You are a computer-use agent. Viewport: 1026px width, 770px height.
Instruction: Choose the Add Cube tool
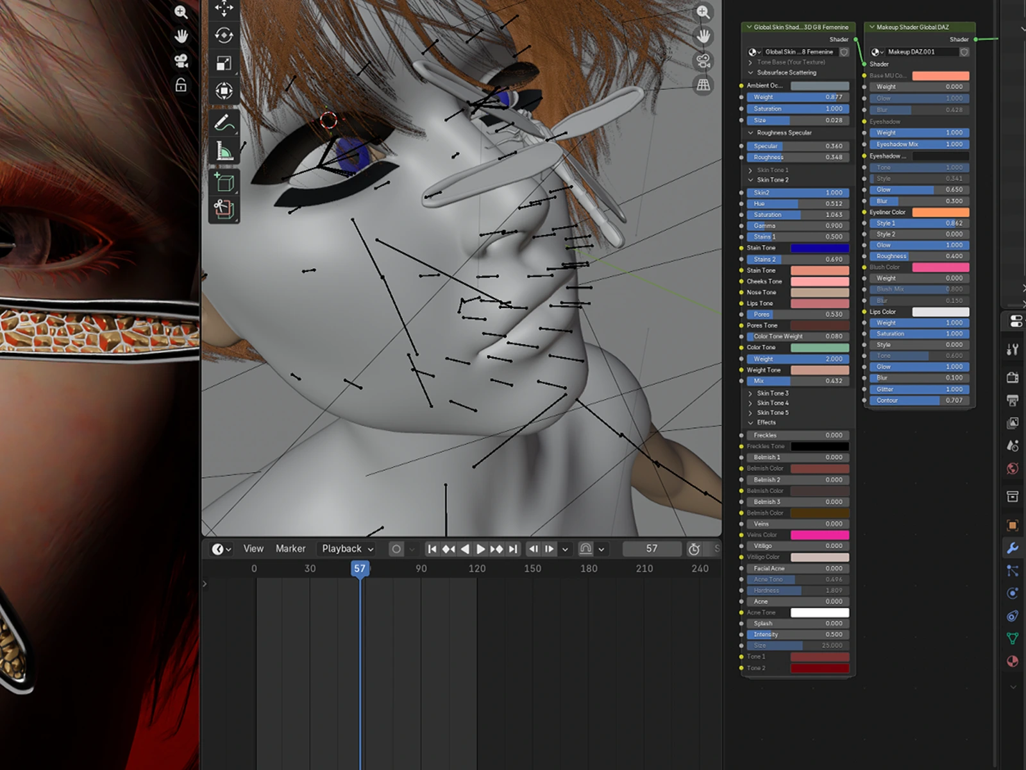pos(223,183)
